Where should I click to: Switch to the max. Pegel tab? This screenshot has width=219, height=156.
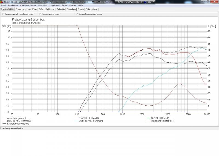(x=33, y=9)
